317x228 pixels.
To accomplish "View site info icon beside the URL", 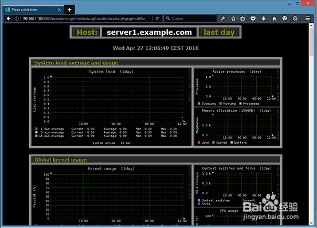I will point(17,18).
